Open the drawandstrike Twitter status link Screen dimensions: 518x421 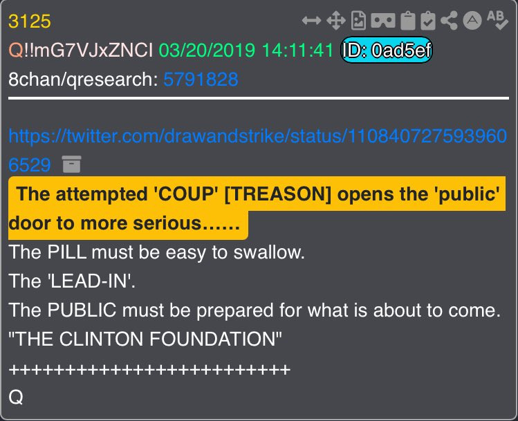click(x=257, y=150)
